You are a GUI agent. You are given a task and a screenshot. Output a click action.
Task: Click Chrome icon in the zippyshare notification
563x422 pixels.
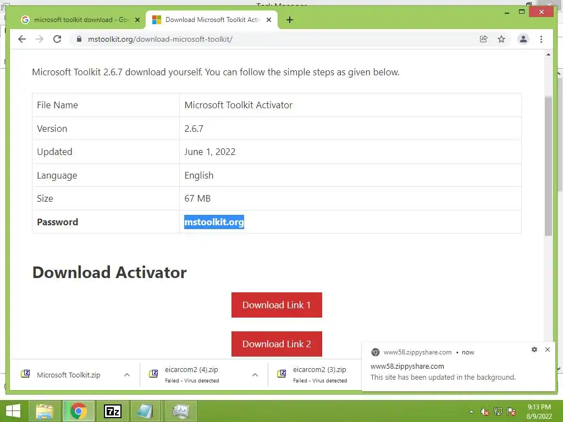pos(375,352)
